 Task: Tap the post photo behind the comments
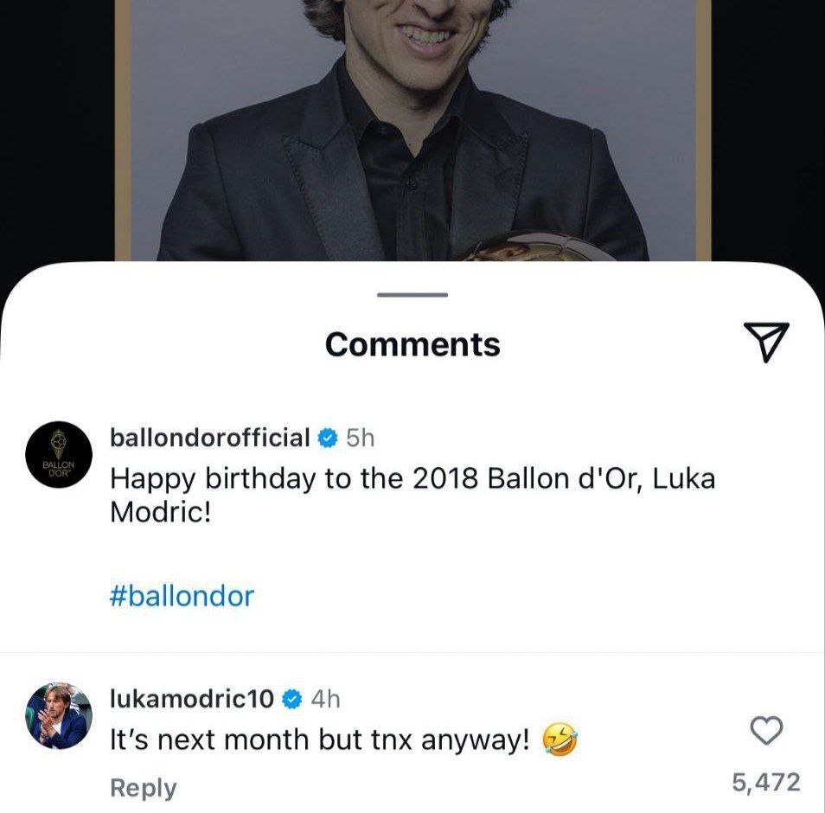(412, 130)
